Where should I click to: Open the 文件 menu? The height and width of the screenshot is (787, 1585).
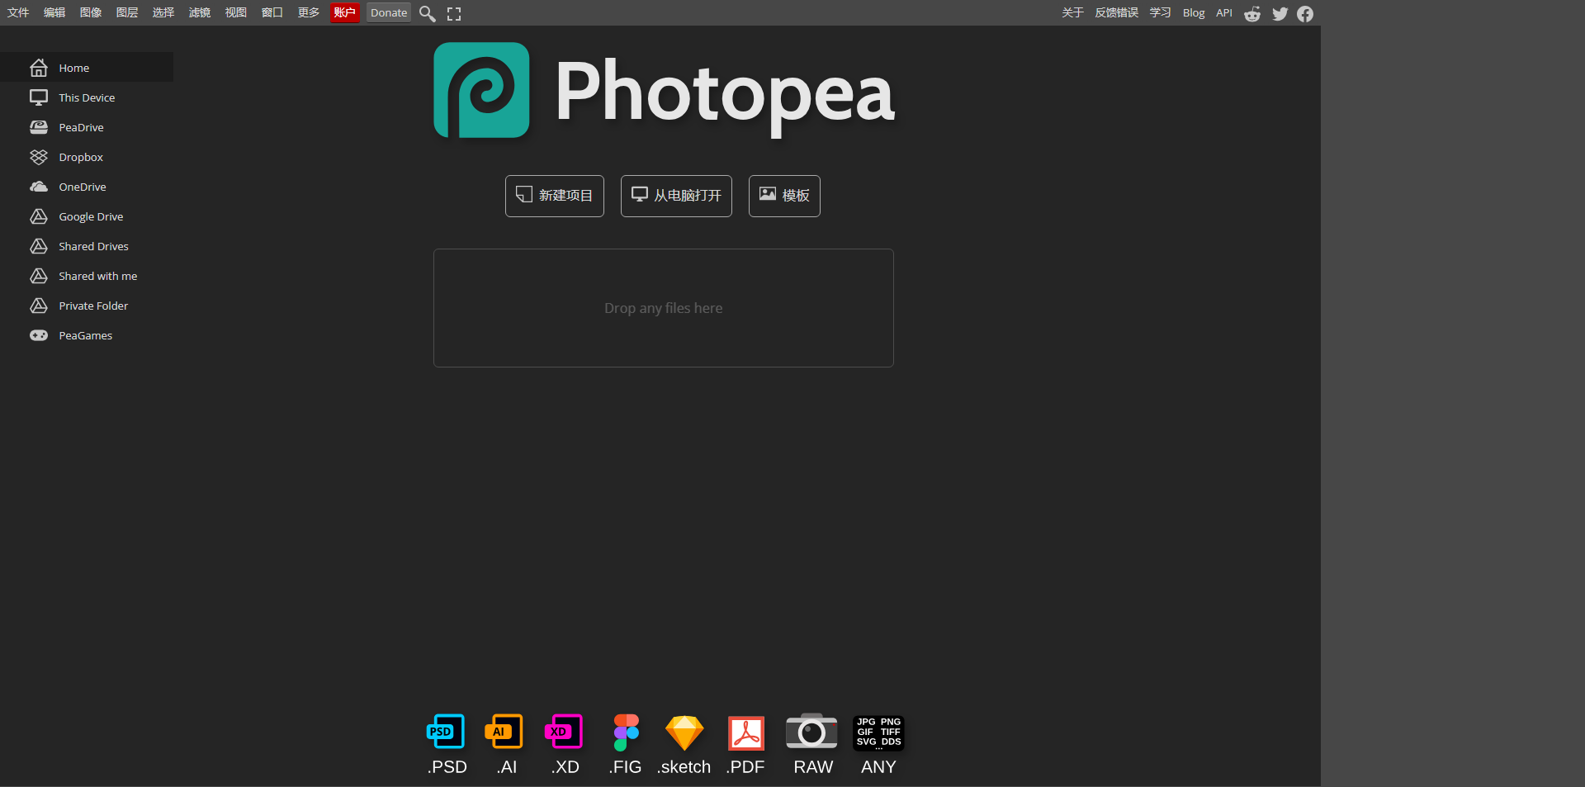click(18, 12)
